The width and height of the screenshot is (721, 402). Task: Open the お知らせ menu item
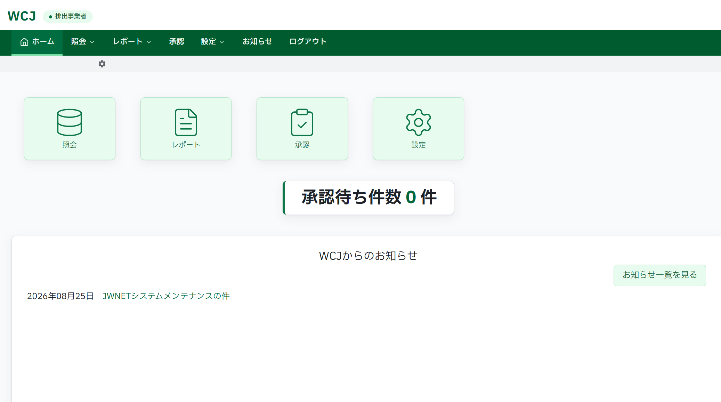257,42
